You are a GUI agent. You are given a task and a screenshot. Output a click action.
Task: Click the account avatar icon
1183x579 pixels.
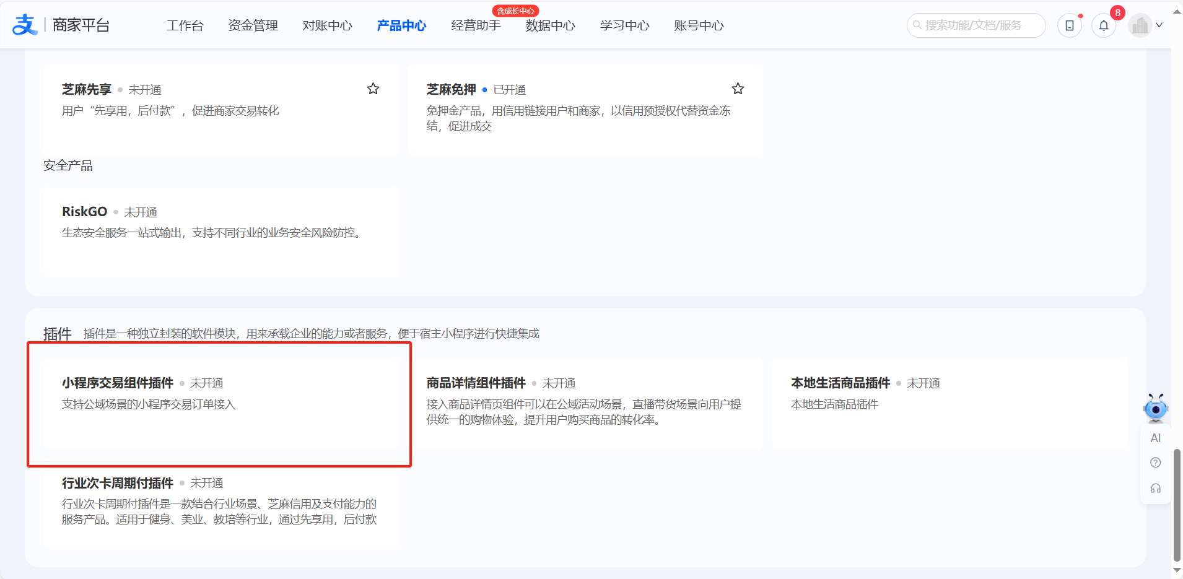1140,25
